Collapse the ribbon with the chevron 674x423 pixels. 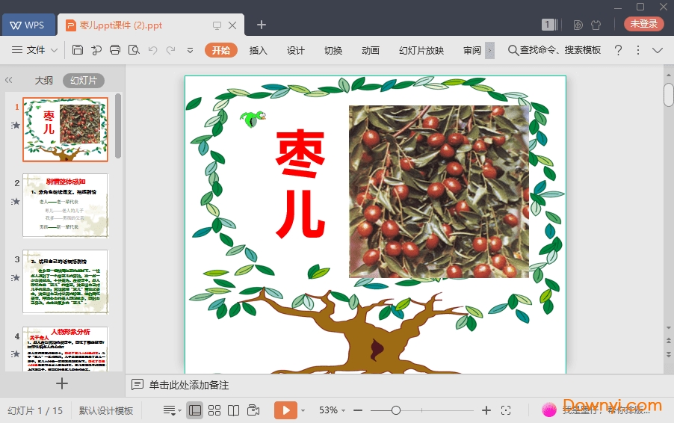658,50
